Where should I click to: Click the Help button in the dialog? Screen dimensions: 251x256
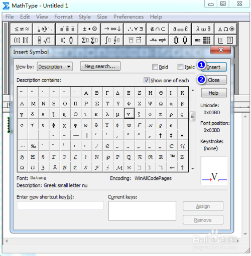[x=214, y=93]
